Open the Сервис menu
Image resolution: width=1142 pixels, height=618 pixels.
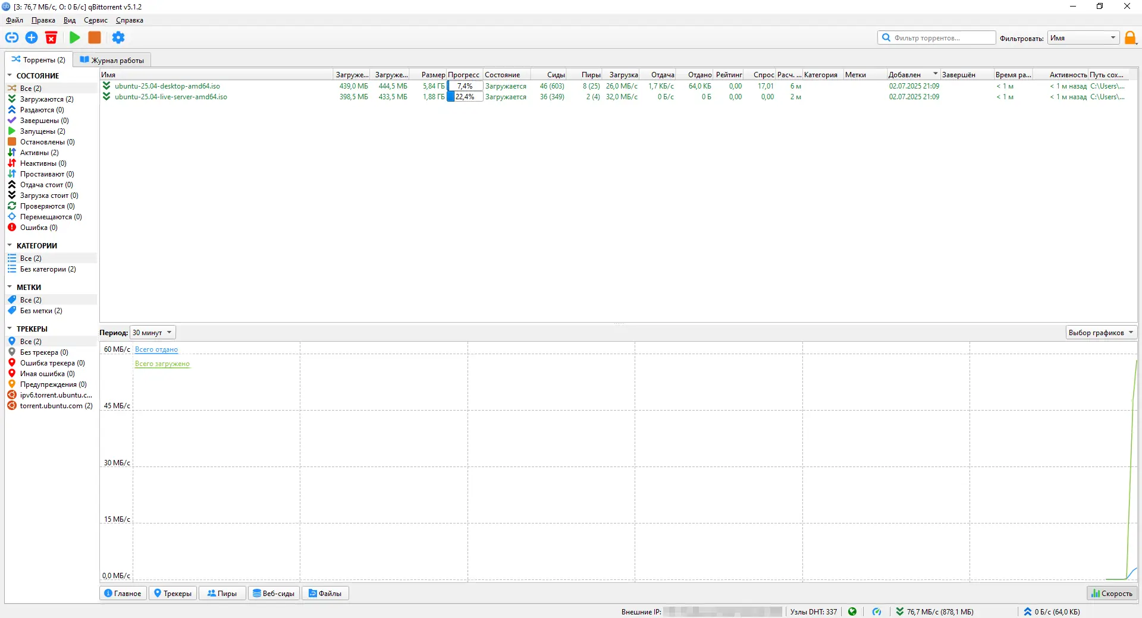point(96,20)
